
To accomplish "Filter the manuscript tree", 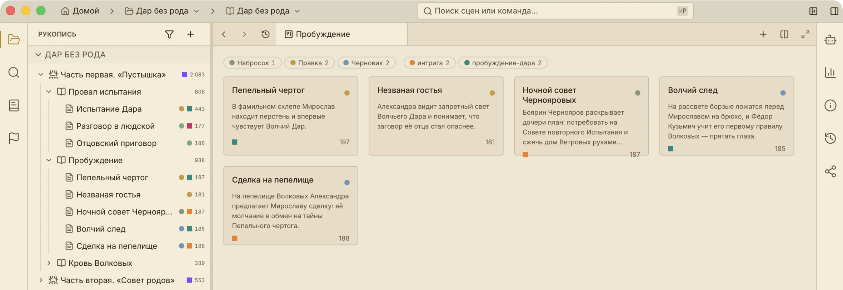I will coord(169,34).
